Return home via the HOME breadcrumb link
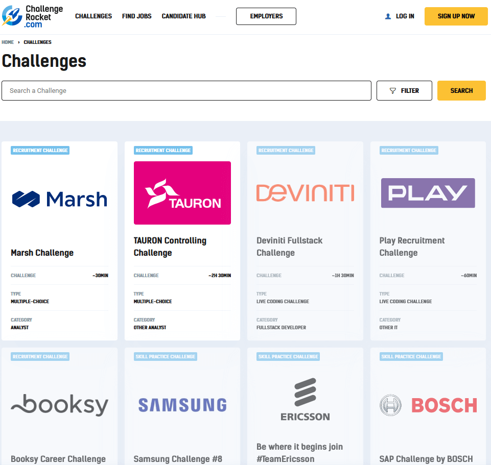 pyautogui.click(x=8, y=42)
